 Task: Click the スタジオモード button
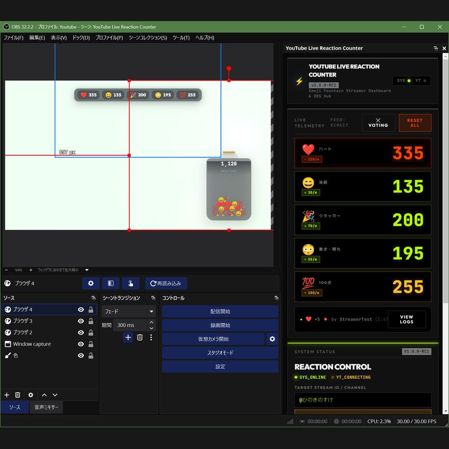pyautogui.click(x=220, y=353)
